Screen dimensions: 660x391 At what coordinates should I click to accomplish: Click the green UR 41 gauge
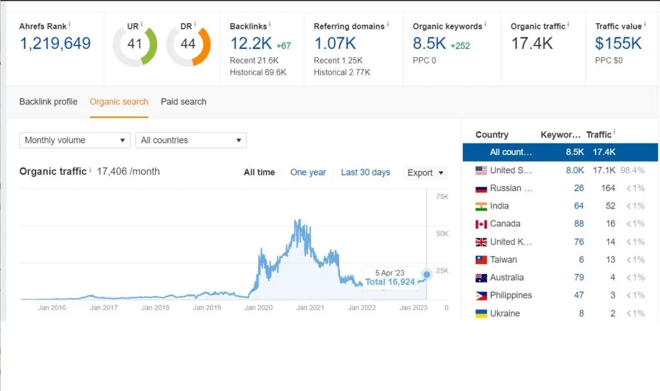[135, 46]
